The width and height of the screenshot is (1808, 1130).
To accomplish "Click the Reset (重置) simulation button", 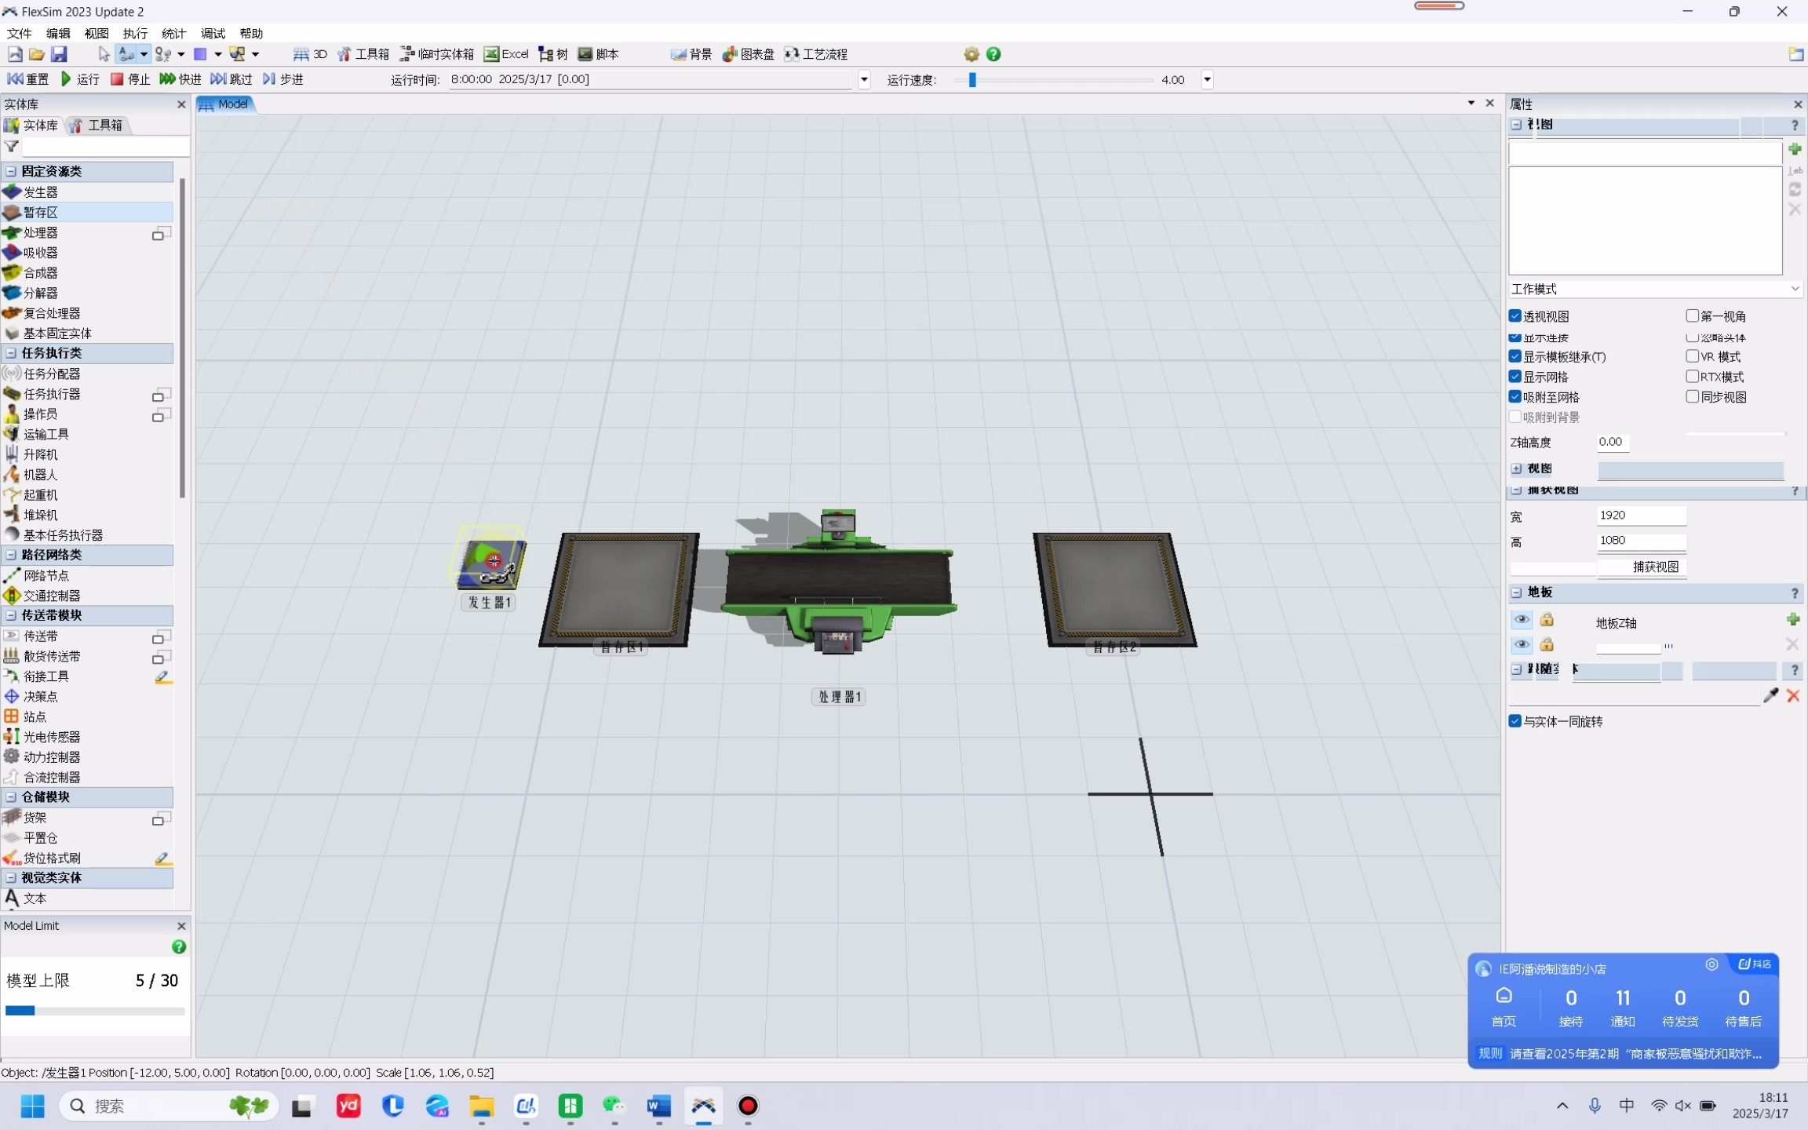I will (27, 79).
